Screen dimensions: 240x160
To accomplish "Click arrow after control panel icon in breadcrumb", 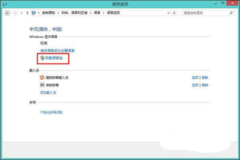I will 39,13.
